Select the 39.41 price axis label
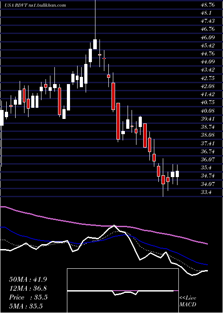This screenshot has width=223, height=313. click(x=207, y=118)
